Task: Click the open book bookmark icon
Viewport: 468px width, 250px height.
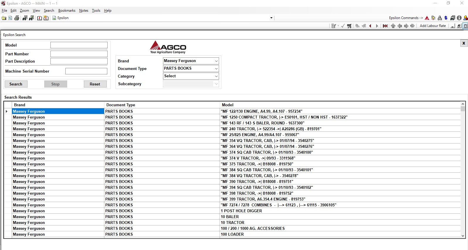Action: (x=40, y=18)
